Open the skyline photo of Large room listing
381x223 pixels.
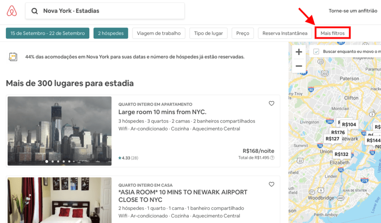coord(60,131)
